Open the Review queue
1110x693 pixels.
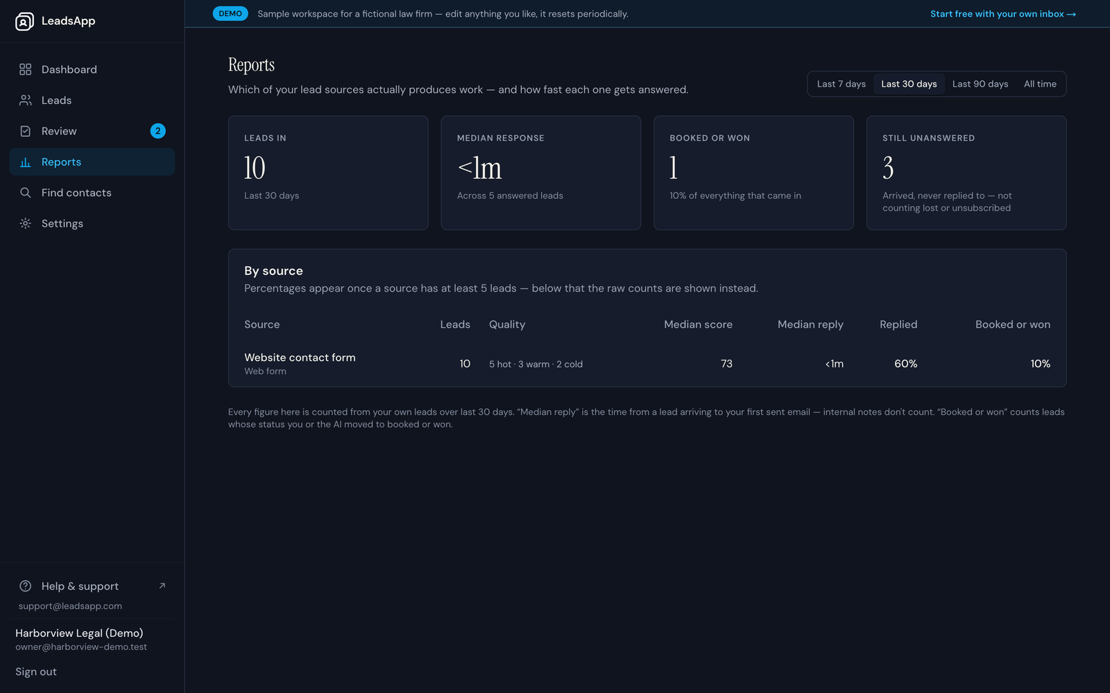click(92, 131)
